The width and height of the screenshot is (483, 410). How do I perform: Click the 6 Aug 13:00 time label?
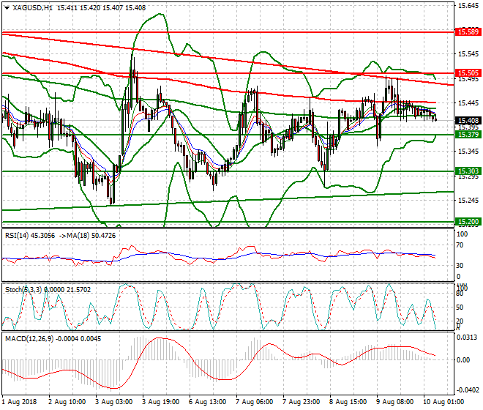pyautogui.click(x=207, y=402)
